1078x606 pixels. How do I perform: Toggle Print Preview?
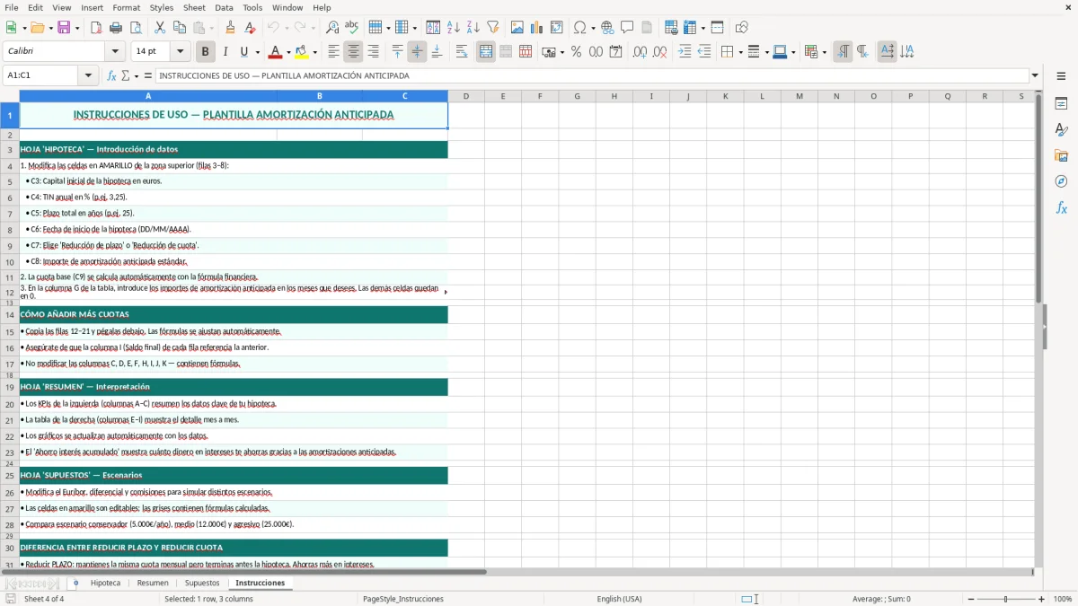[136, 28]
